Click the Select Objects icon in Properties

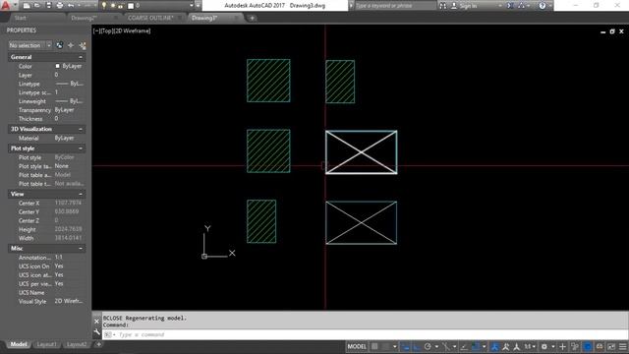click(x=71, y=45)
